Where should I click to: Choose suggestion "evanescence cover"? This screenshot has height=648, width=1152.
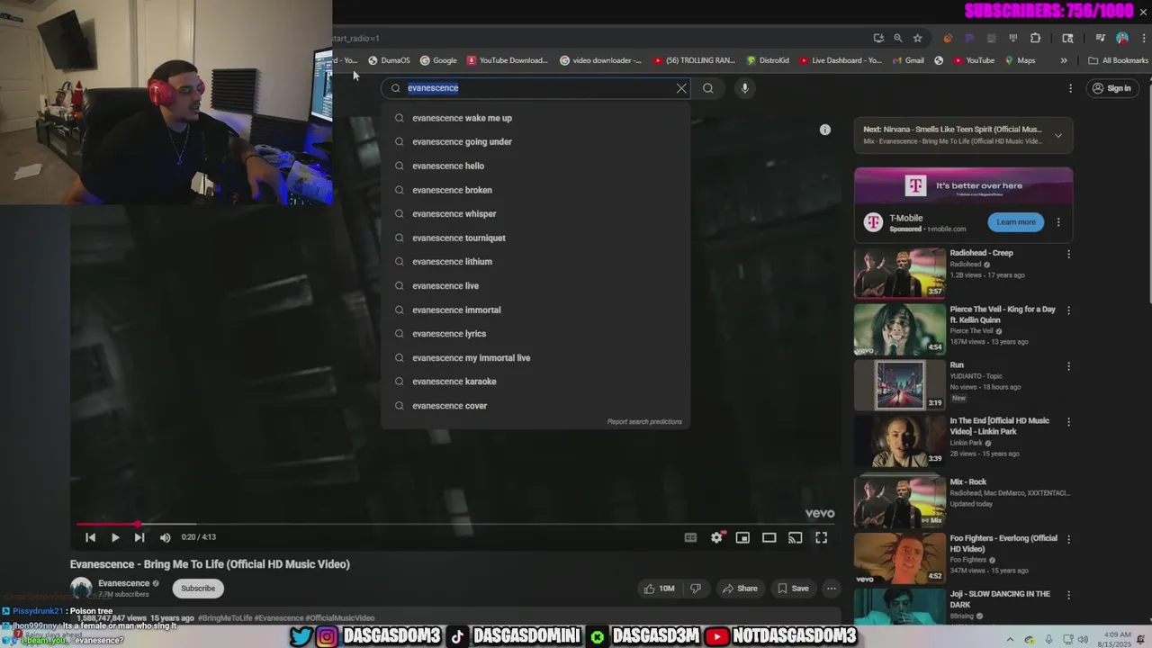[535, 406]
